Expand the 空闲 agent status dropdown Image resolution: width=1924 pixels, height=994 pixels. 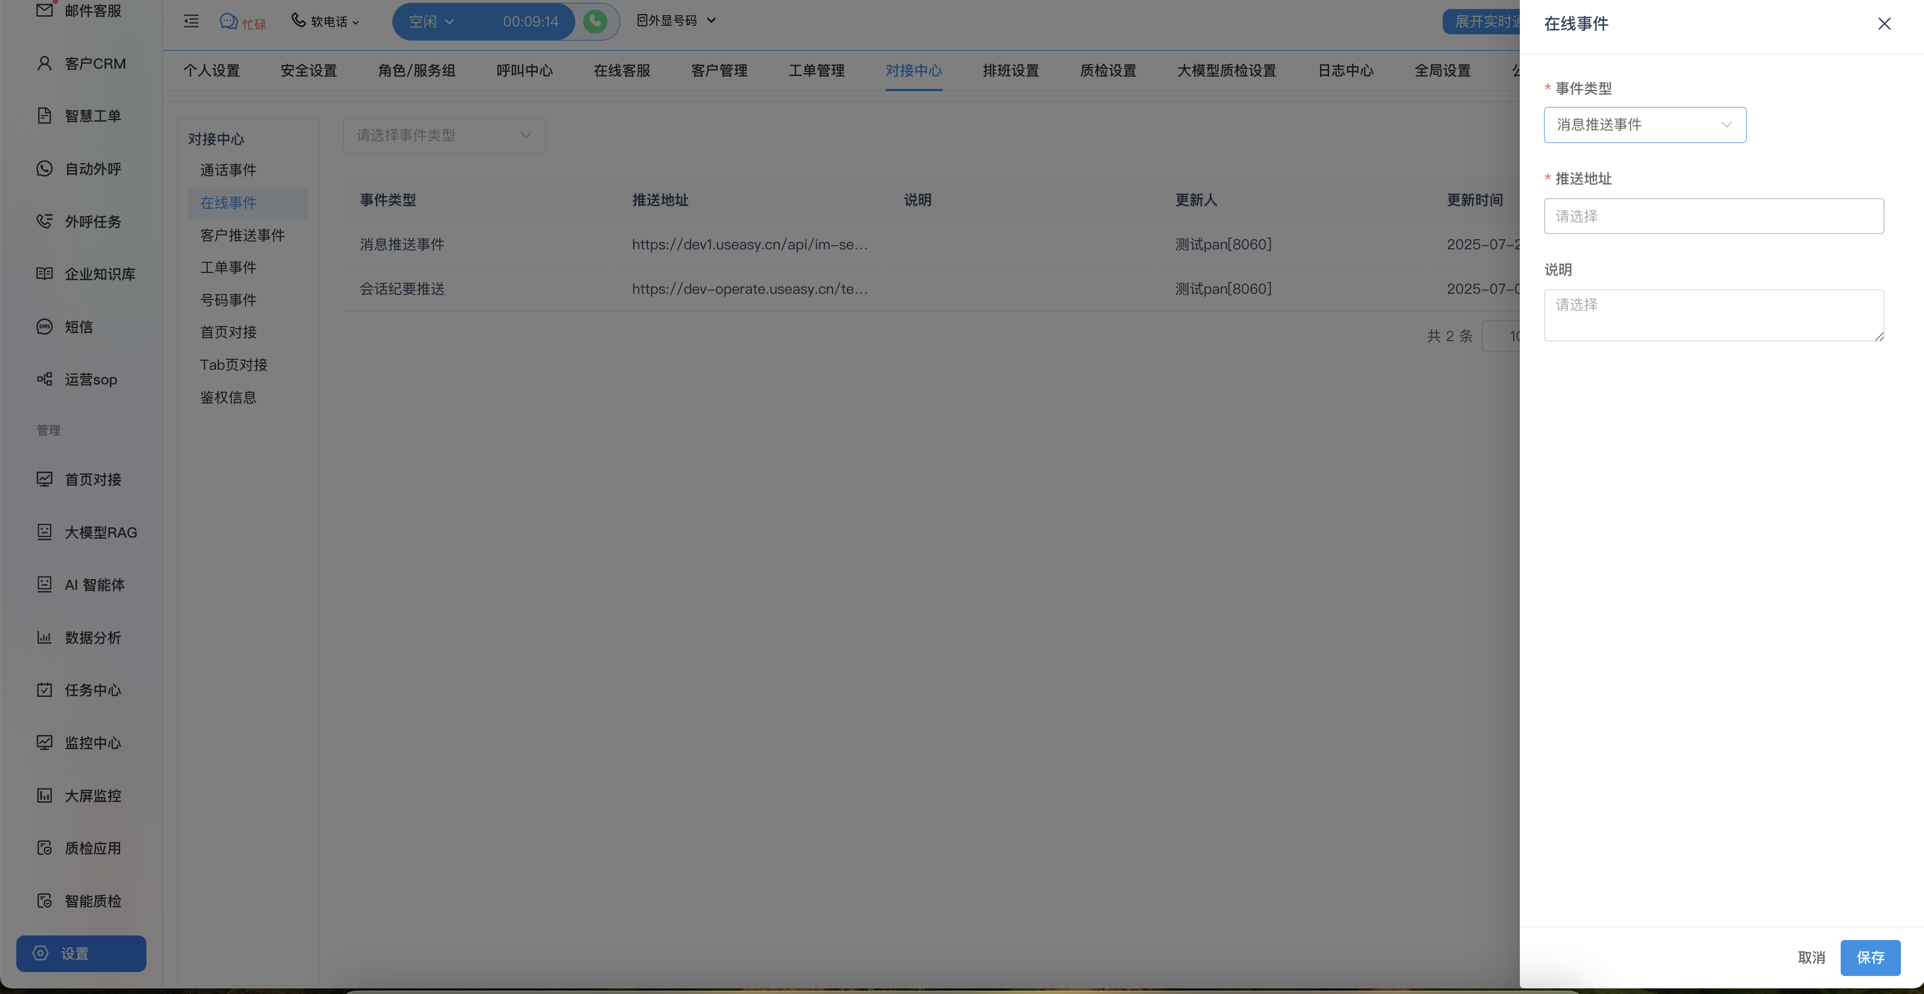click(432, 21)
